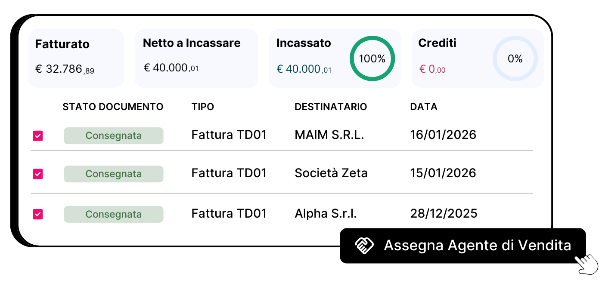The width and height of the screenshot is (602, 286).
Task: Click the DESTINATARIO column header
Action: [x=331, y=106]
